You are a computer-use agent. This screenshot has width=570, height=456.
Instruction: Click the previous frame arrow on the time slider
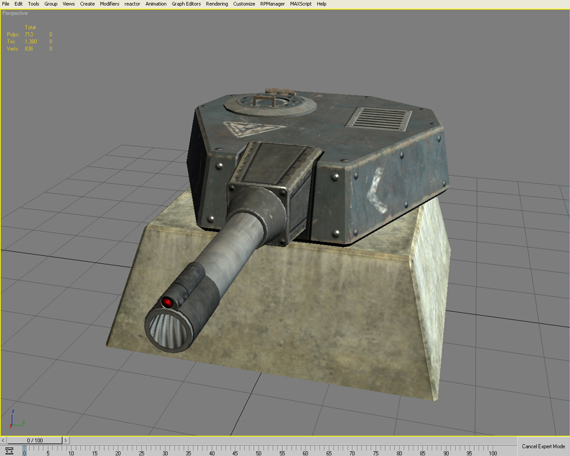4,440
